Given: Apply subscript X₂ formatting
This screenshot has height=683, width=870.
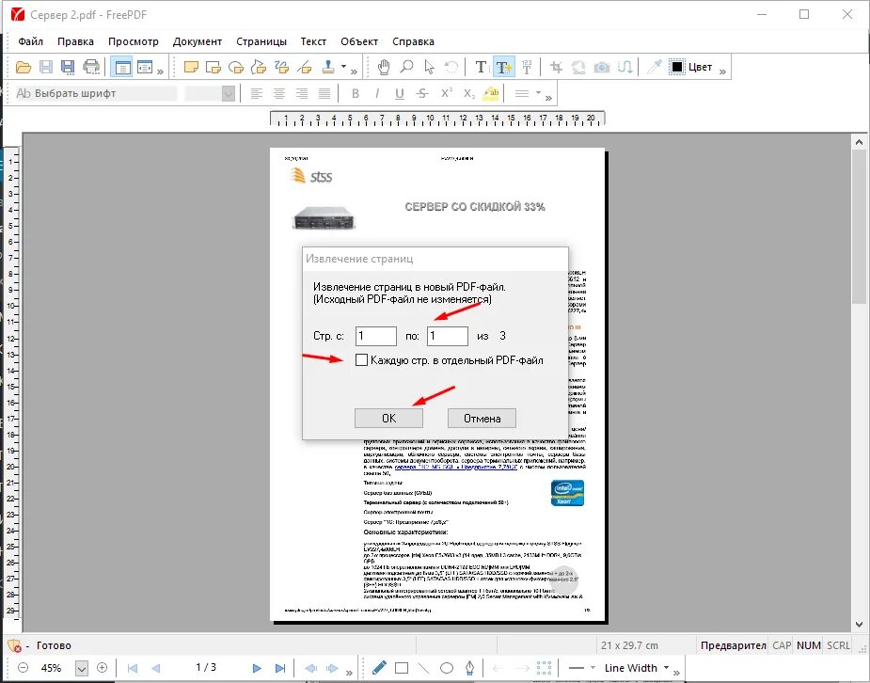Looking at the screenshot, I should (x=468, y=94).
